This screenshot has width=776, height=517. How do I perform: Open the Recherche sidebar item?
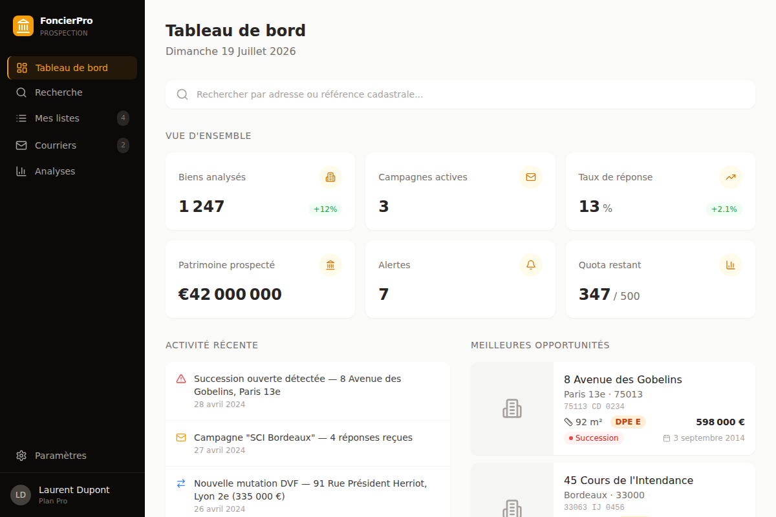coord(72,92)
